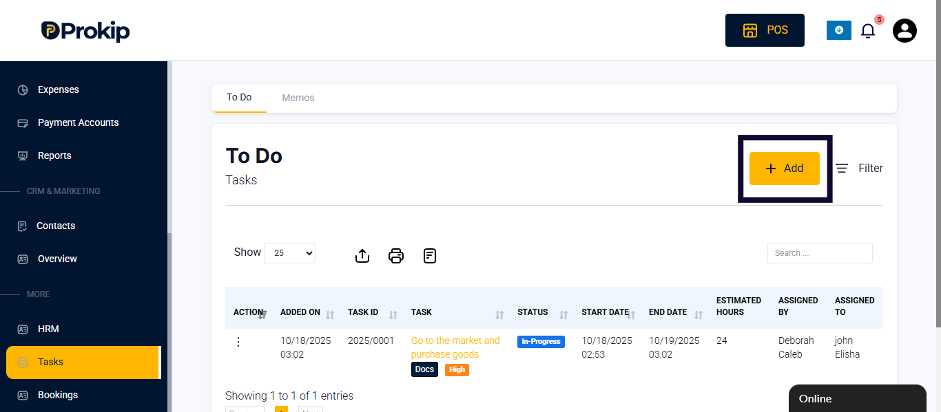
Task: Open action menu for task 2025/0001
Action: click(238, 342)
